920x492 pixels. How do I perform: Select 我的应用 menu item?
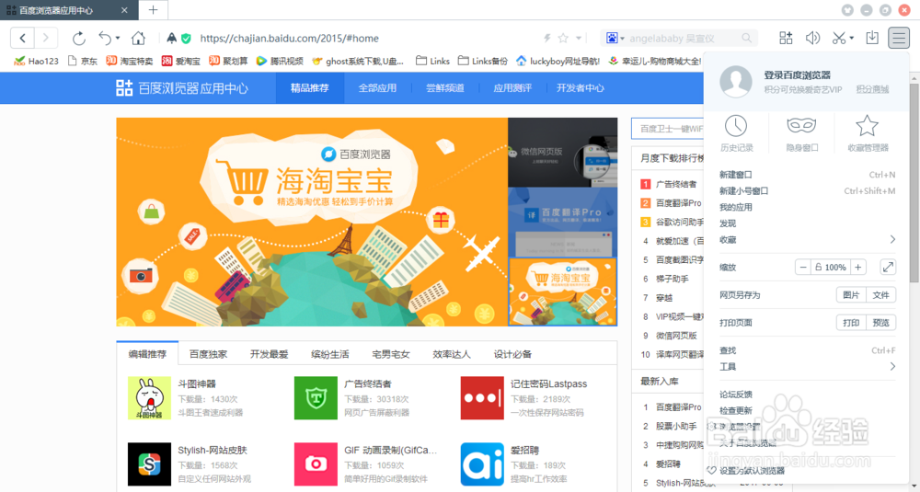808,207
